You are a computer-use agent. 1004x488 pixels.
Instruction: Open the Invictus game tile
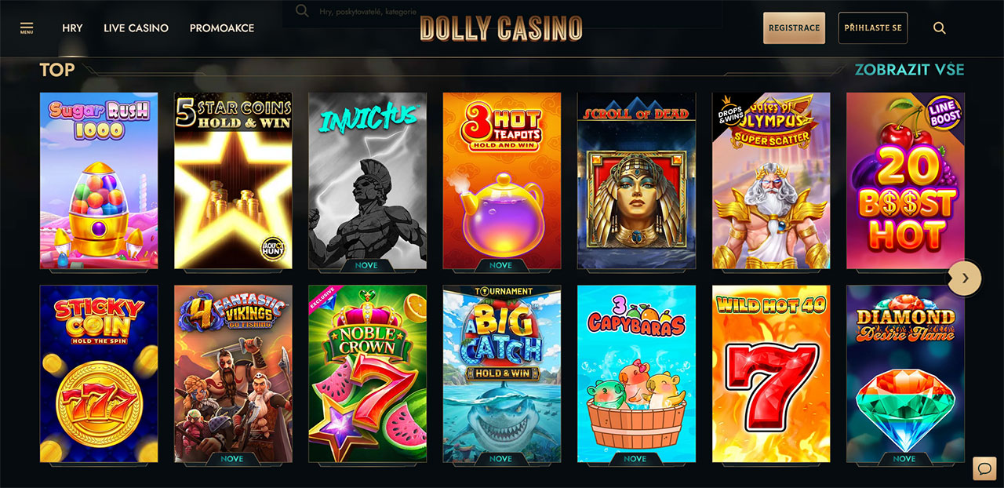coord(367,180)
